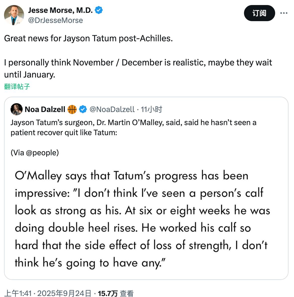Click the @NoaDalzell handle in quoted post

coord(112,109)
